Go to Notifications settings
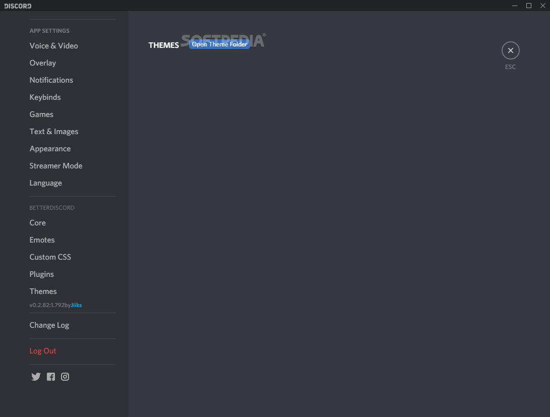This screenshot has height=417, width=550. [51, 80]
